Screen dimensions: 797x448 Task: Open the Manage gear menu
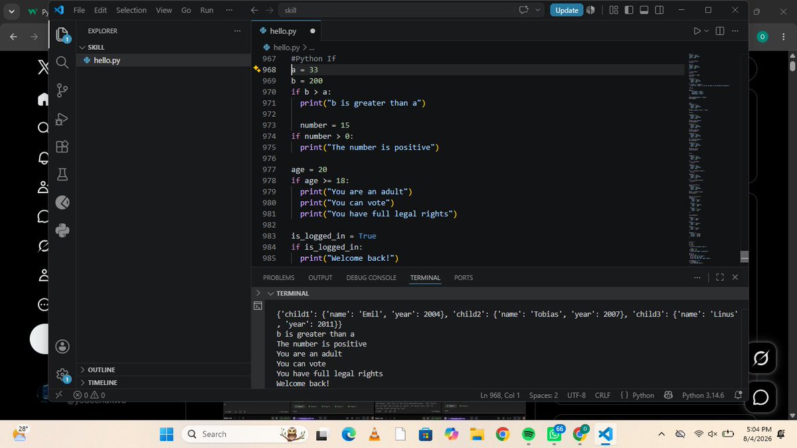pyautogui.click(x=62, y=374)
